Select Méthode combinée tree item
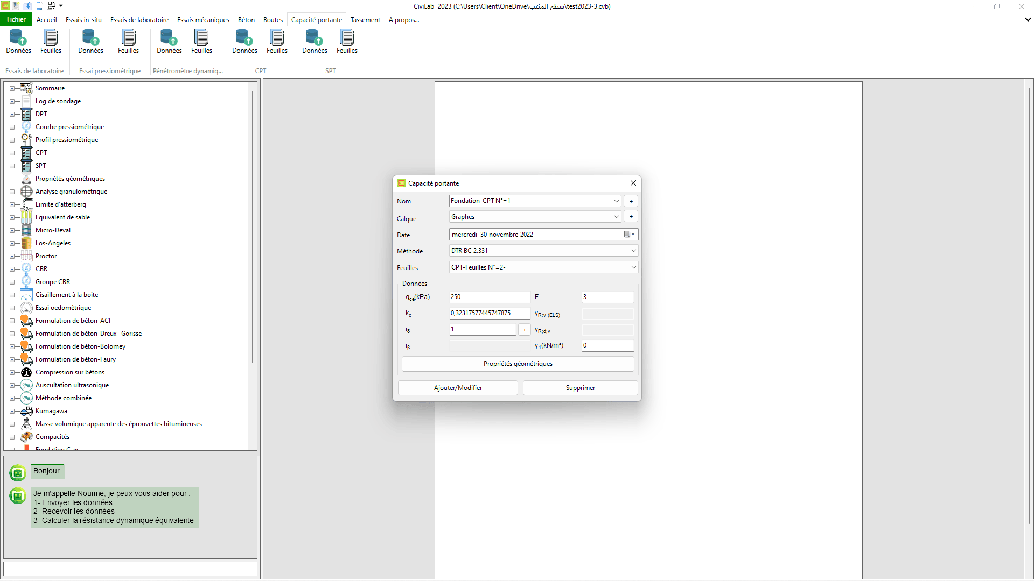This screenshot has width=1034, height=581. coord(64,398)
